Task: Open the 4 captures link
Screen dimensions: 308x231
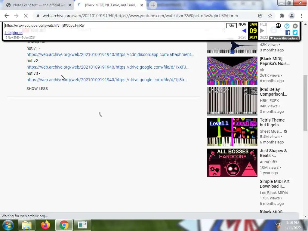Action: click(13, 32)
